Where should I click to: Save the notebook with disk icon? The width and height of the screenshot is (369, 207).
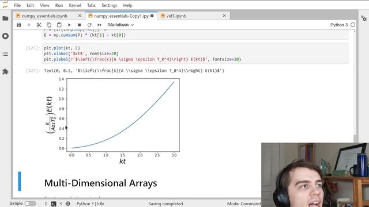tap(19, 25)
